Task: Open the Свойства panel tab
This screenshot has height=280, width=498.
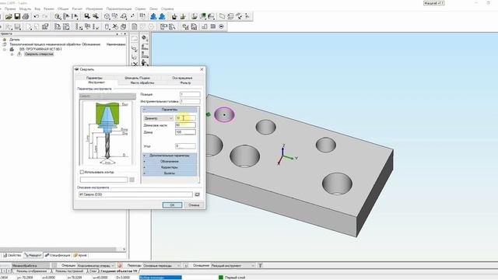Action: coord(12,255)
